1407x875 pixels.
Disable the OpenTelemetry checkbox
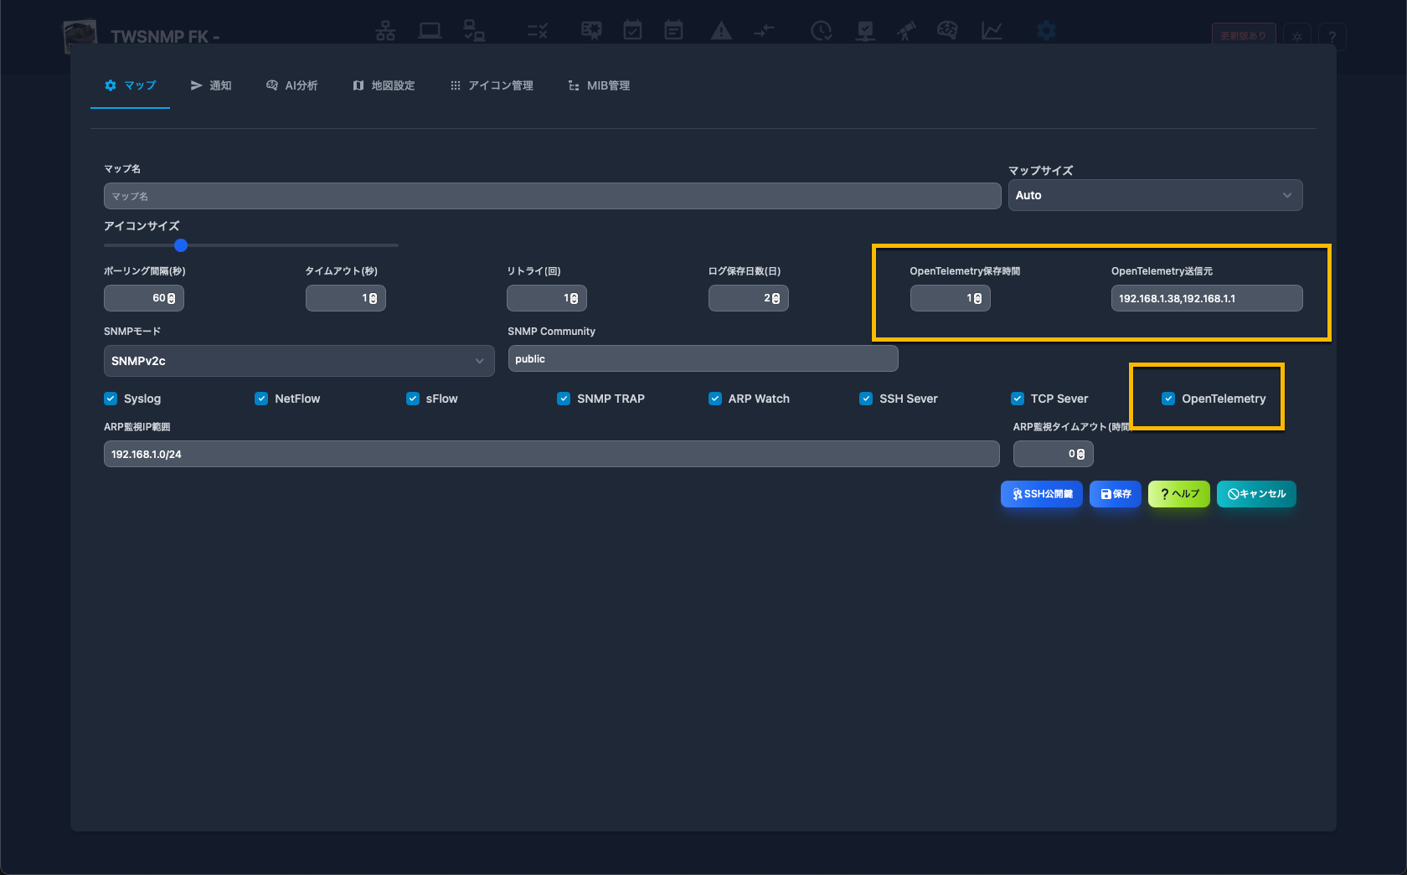[x=1168, y=399]
